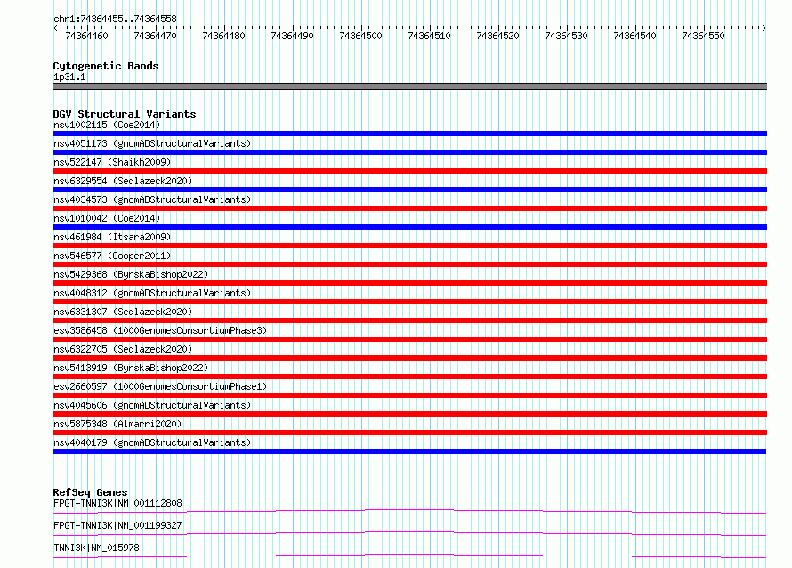Open variant nsv4045606 label
792x568 pixels.
point(152,405)
